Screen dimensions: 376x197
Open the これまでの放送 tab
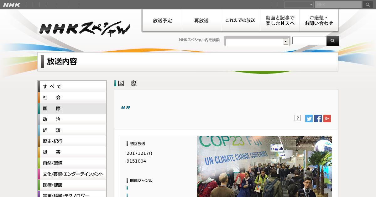(x=241, y=20)
